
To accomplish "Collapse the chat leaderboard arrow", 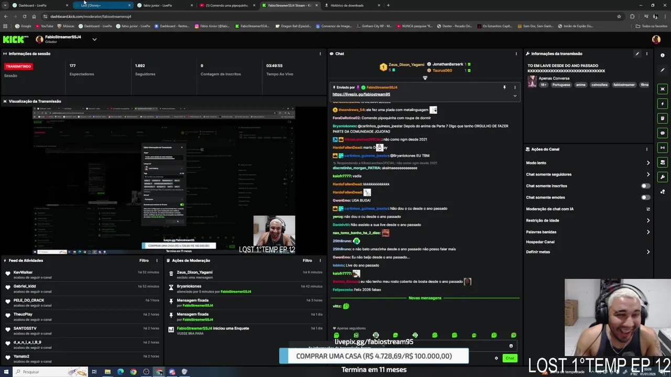I will (x=425, y=78).
